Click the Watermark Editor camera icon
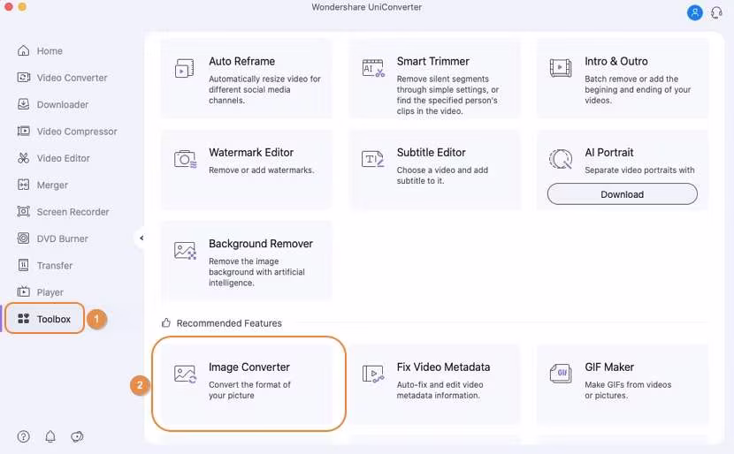 [x=186, y=160]
